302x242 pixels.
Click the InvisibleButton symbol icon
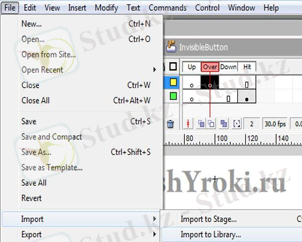[172, 47]
